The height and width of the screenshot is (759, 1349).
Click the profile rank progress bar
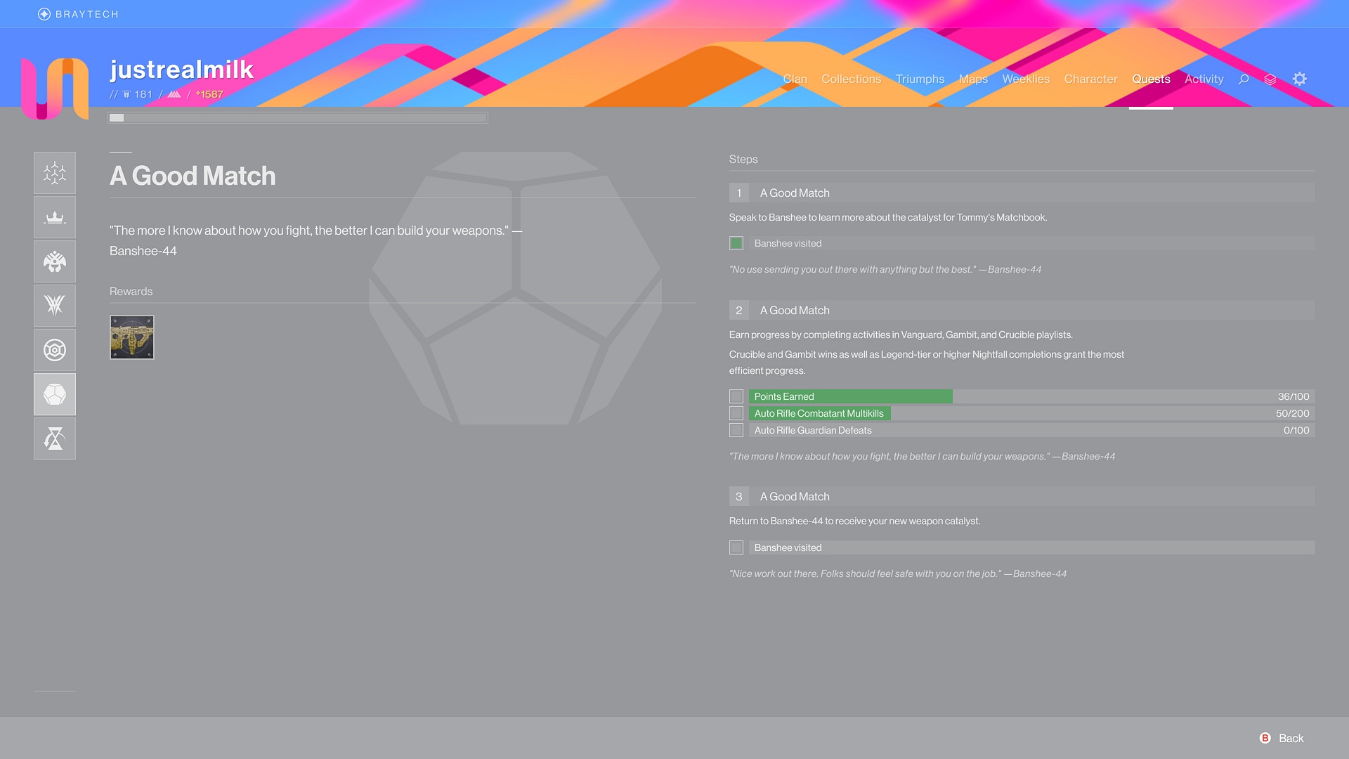tap(298, 118)
